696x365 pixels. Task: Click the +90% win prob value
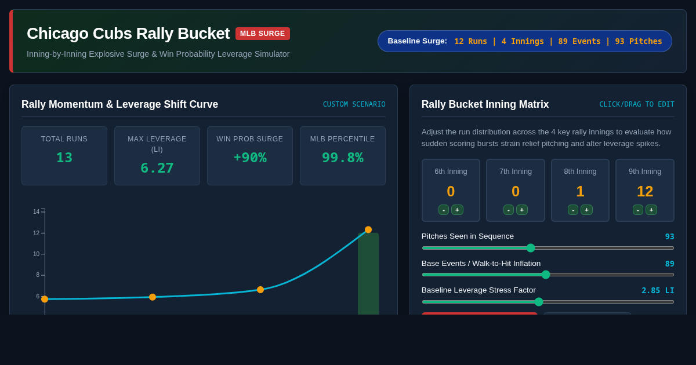[x=250, y=158]
